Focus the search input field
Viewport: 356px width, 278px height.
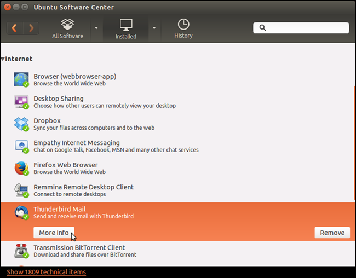(x=301, y=28)
